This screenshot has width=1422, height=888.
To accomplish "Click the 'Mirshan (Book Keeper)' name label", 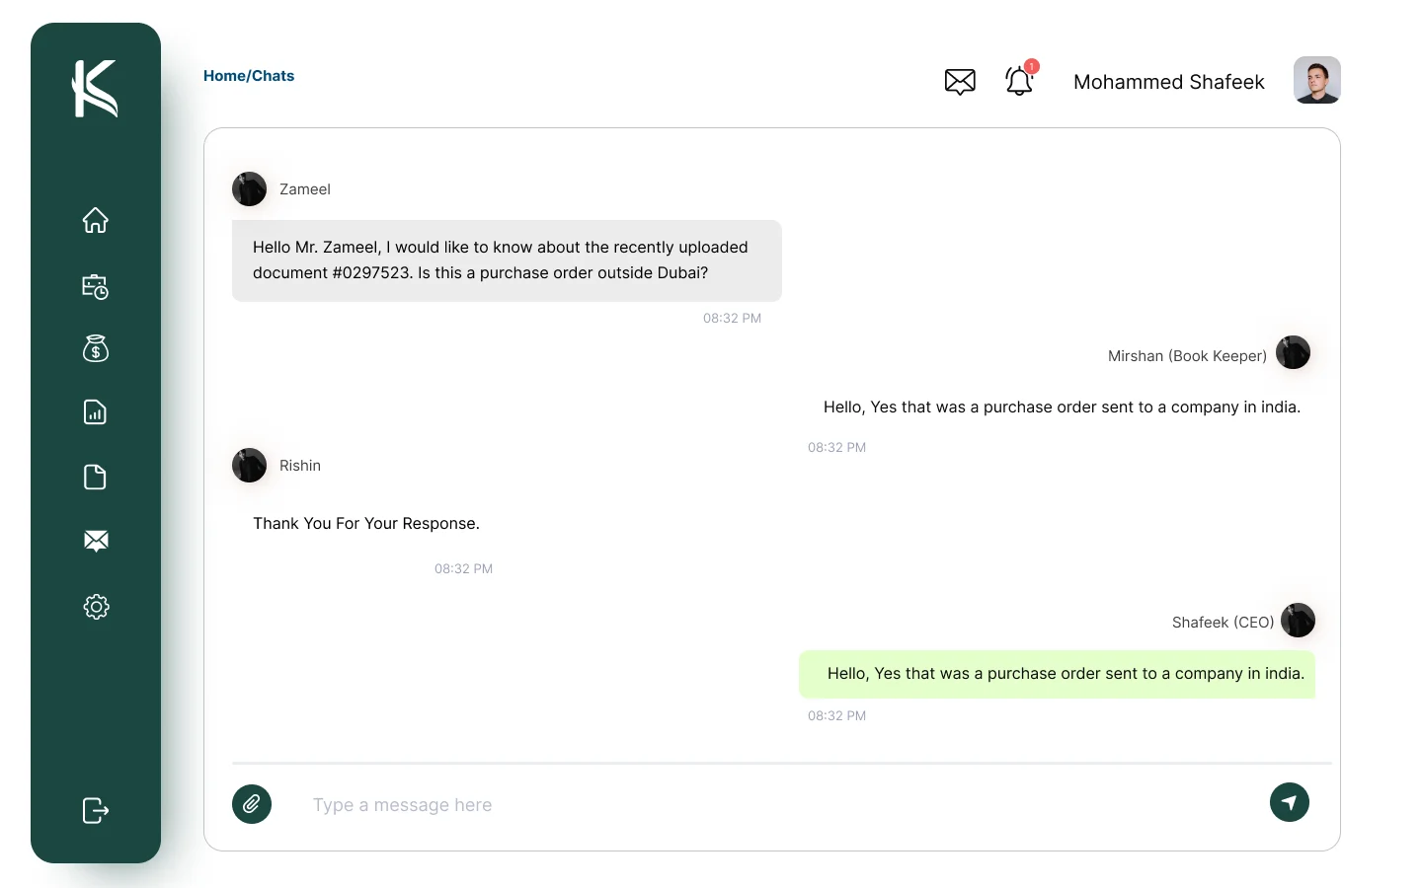I will pos(1187,356).
